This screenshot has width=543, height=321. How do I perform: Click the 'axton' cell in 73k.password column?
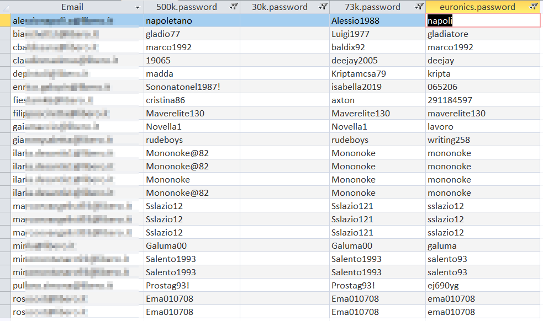377,100
